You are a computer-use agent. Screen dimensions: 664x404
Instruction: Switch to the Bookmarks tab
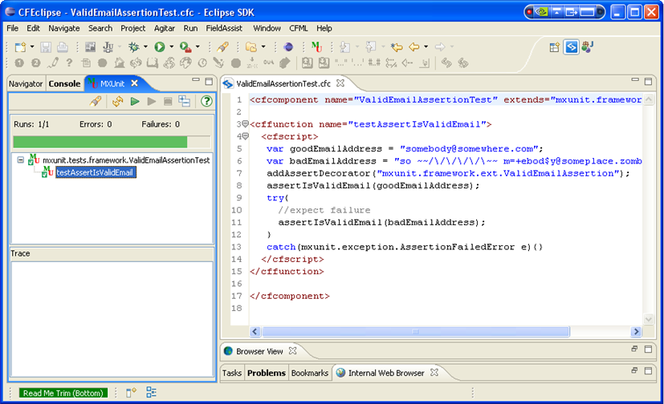[x=310, y=374]
